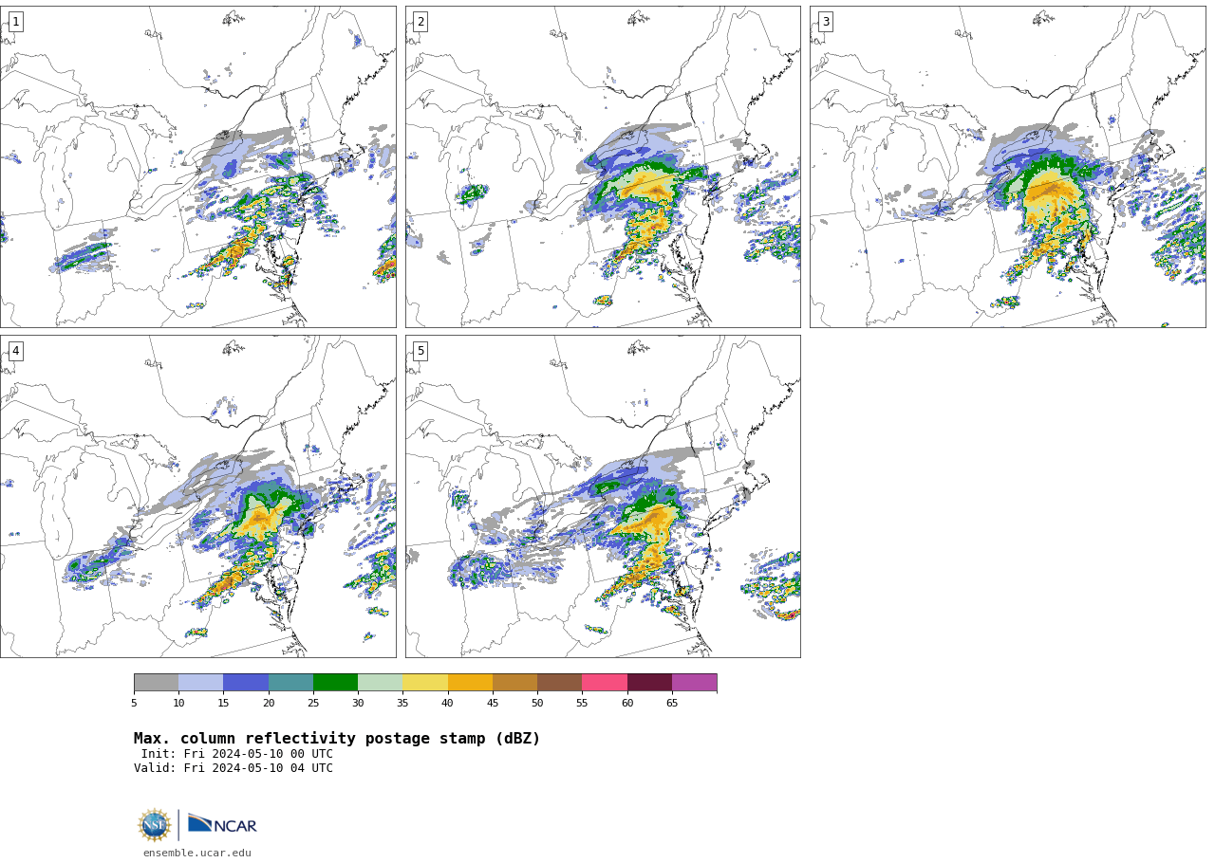Click the yellow 35-40 dBZ swatch
Viewport: 1215px width, 863px height.
(425, 683)
